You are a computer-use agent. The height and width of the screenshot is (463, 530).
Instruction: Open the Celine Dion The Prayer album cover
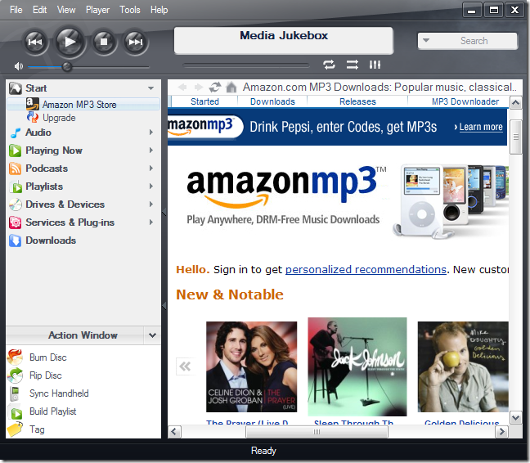click(x=251, y=366)
